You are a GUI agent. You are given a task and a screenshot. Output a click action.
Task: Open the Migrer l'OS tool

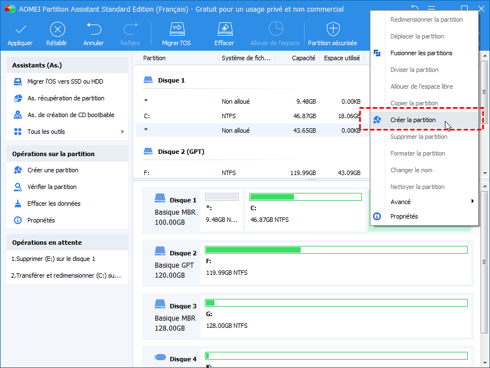pyautogui.click(x=176, y=30)
